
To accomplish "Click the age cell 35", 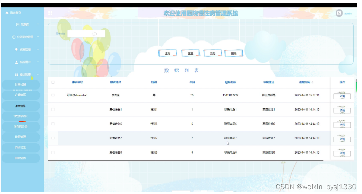I will (192, 95).
